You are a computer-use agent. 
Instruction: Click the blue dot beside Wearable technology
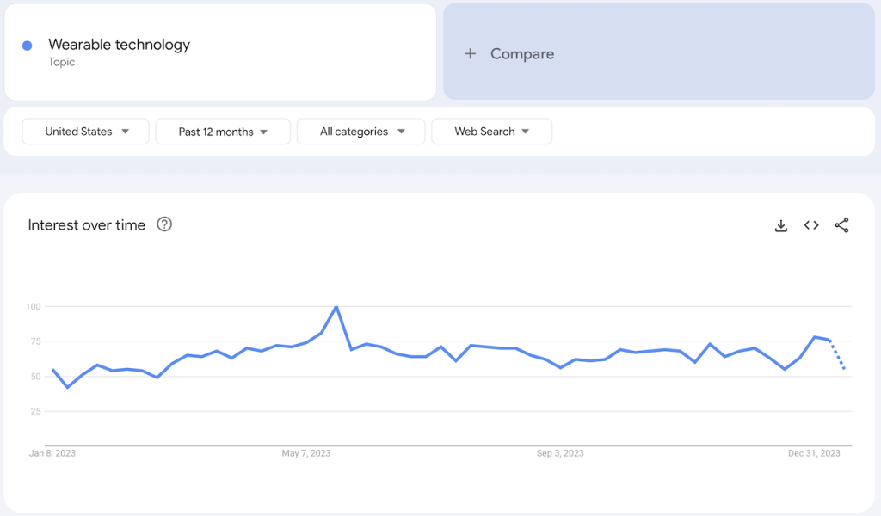tap(27, 45)
